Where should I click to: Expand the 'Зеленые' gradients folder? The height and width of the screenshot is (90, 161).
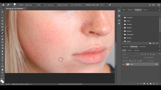click(123, 38)
